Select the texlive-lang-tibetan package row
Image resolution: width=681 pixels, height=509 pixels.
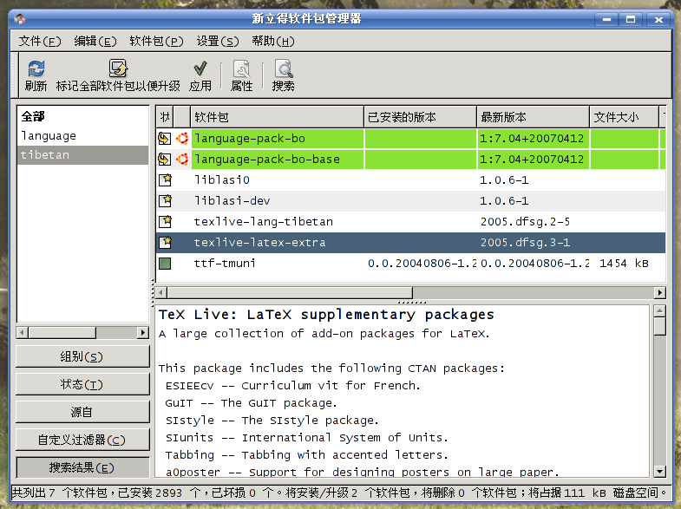(x=410, y=221)
